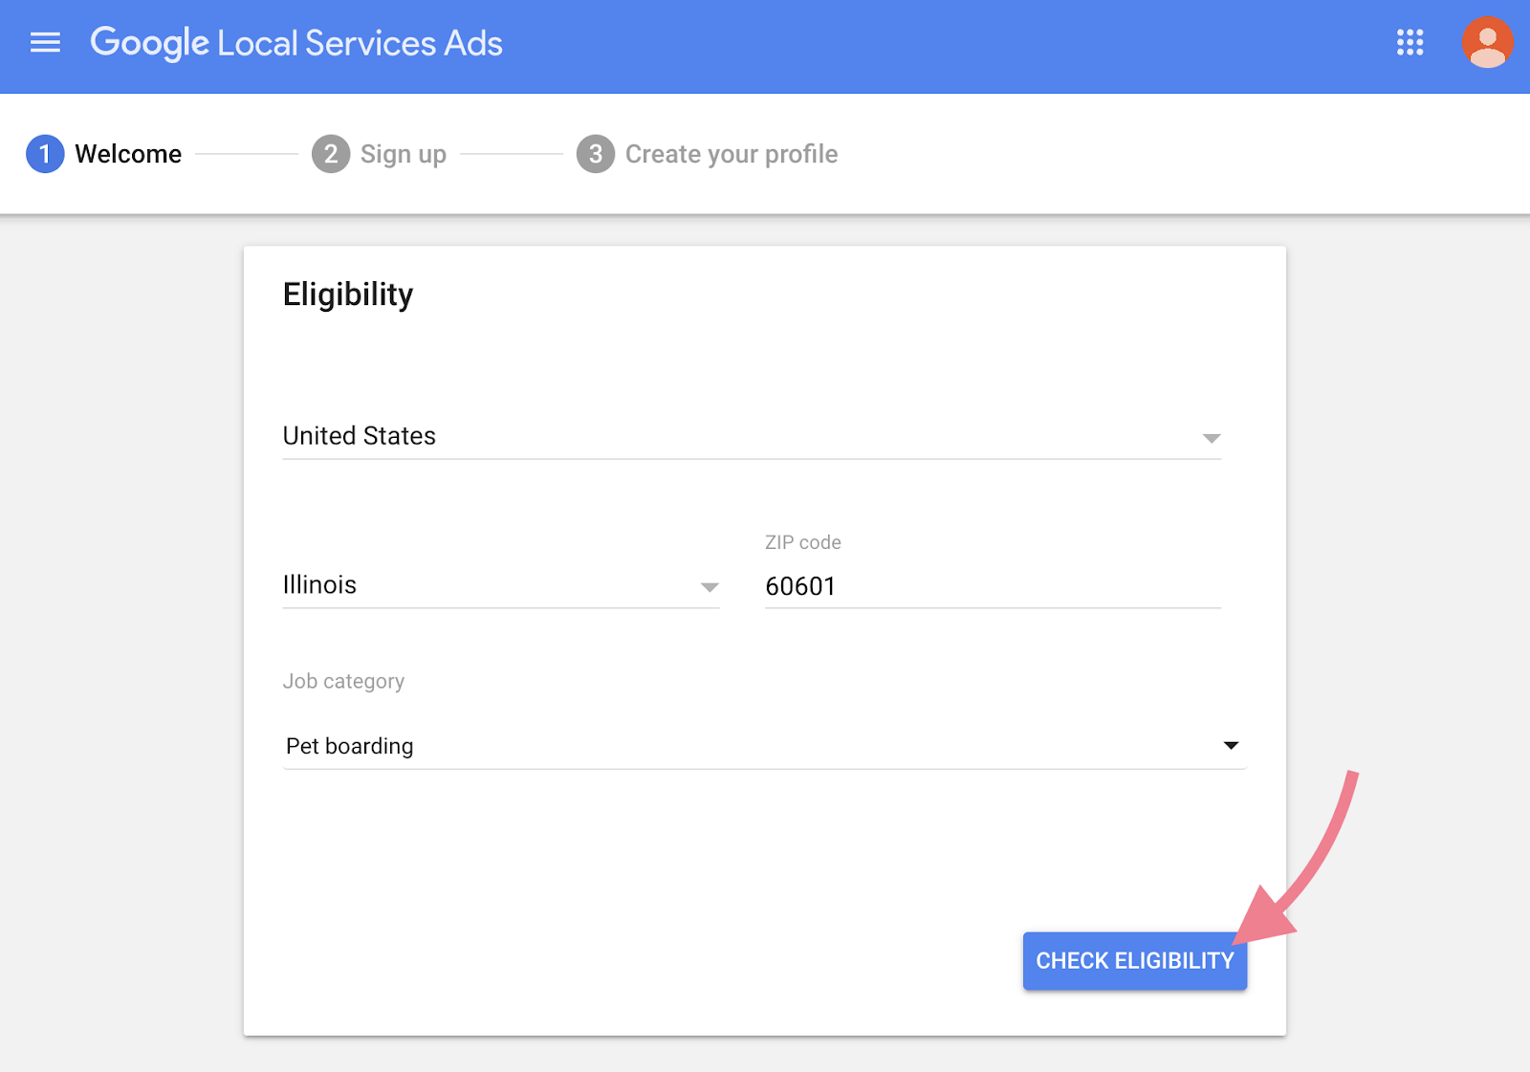Click the CHECK ELIGIBILITY button

point(1134,960)
